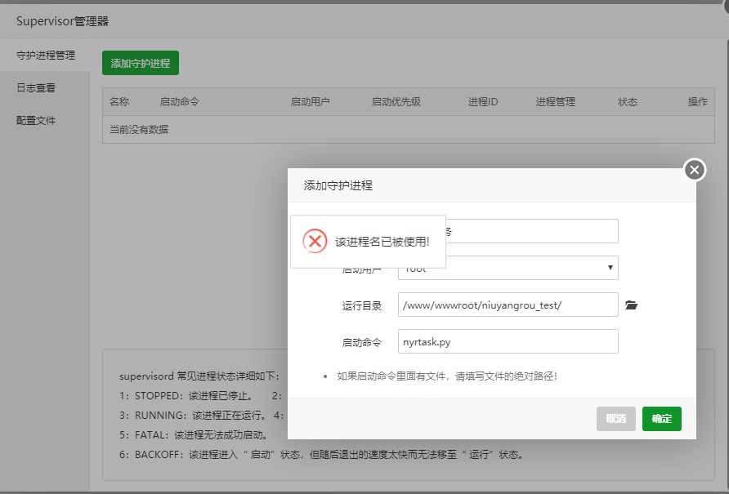Image resolution: width=729 pixels, height=494 pixels.
Task: Click the Supervisor管理器 window title
Action: (x=62, y=21)
